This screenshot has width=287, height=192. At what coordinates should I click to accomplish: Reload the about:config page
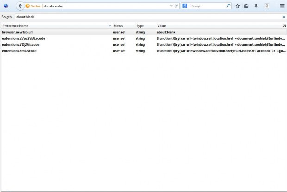(x=176, y=6)
